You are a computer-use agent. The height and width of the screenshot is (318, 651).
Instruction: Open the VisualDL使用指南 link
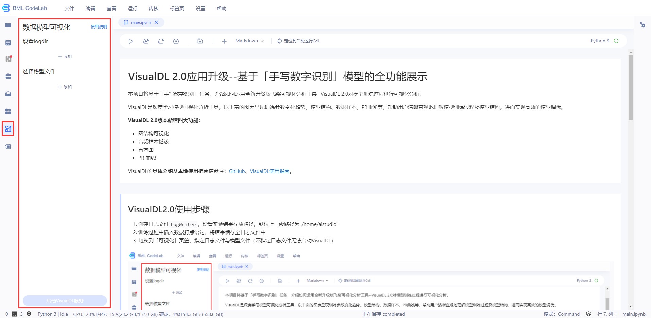point(270,171)
